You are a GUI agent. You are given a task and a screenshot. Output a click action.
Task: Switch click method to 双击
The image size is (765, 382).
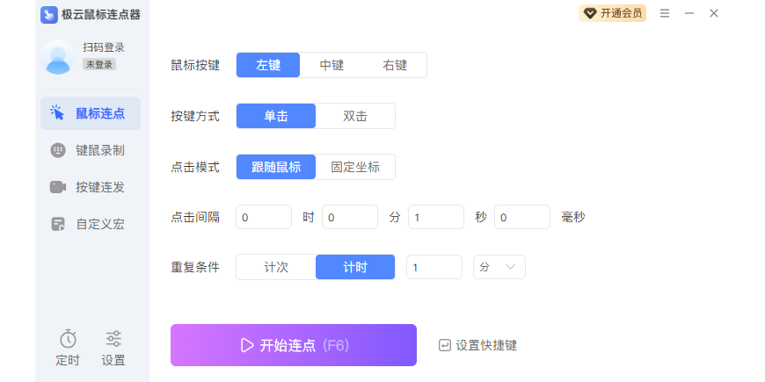point(355,116)
